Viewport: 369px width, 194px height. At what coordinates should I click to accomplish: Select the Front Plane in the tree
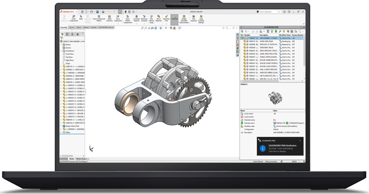(x=68, y=54)
